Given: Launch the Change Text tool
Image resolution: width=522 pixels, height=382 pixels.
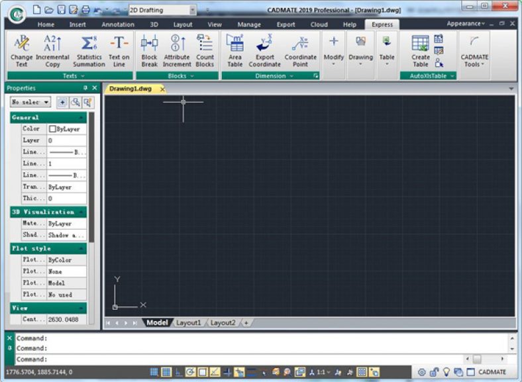Looking at the screenshot, I should (x=22, y=50).
